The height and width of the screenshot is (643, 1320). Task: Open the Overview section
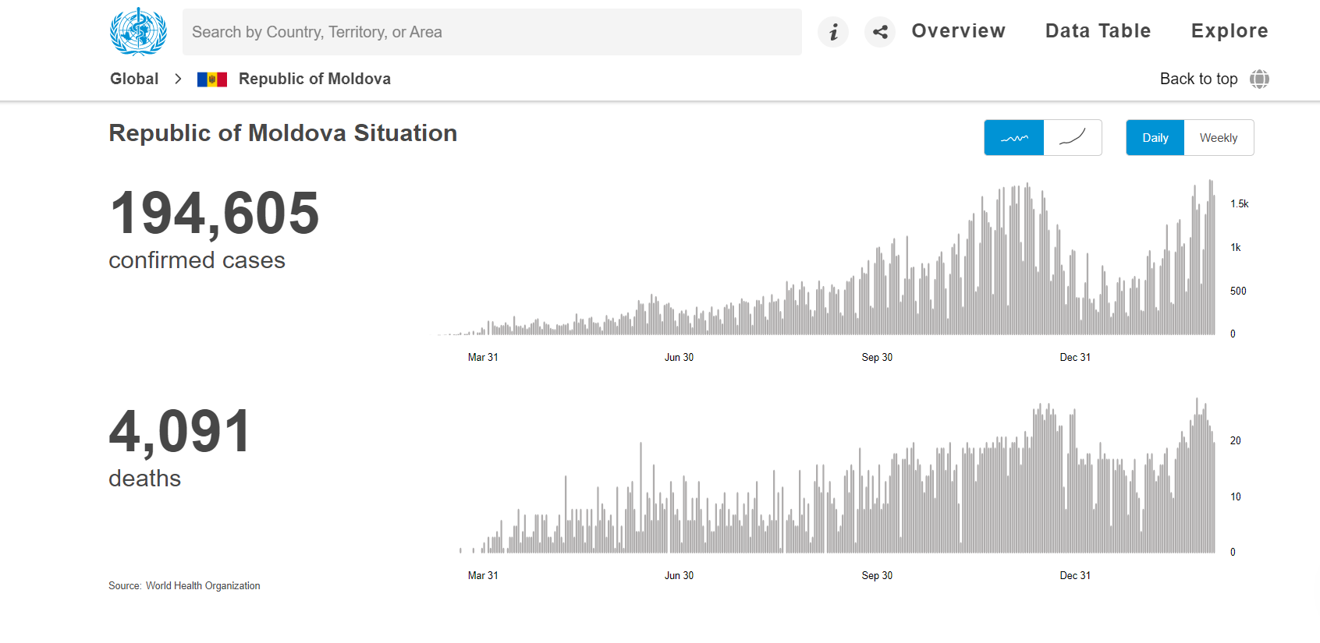[958, 31]
